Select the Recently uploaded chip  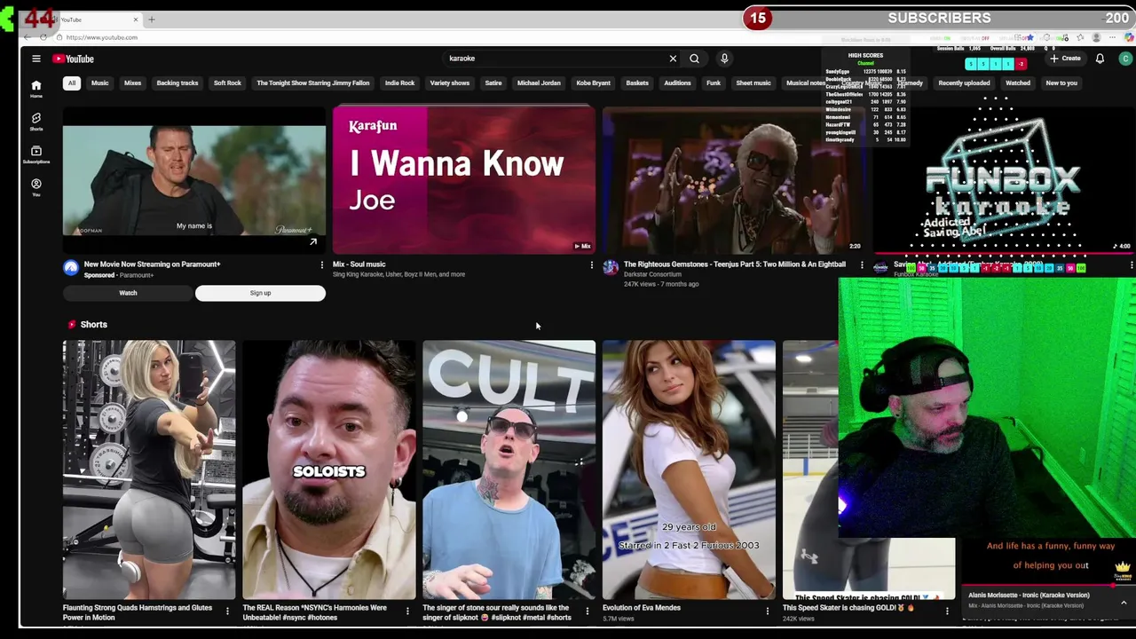click(964, 83)
